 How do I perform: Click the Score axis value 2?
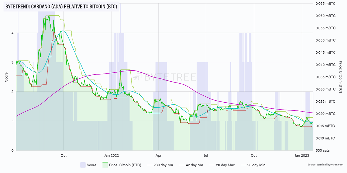point(12,92)
